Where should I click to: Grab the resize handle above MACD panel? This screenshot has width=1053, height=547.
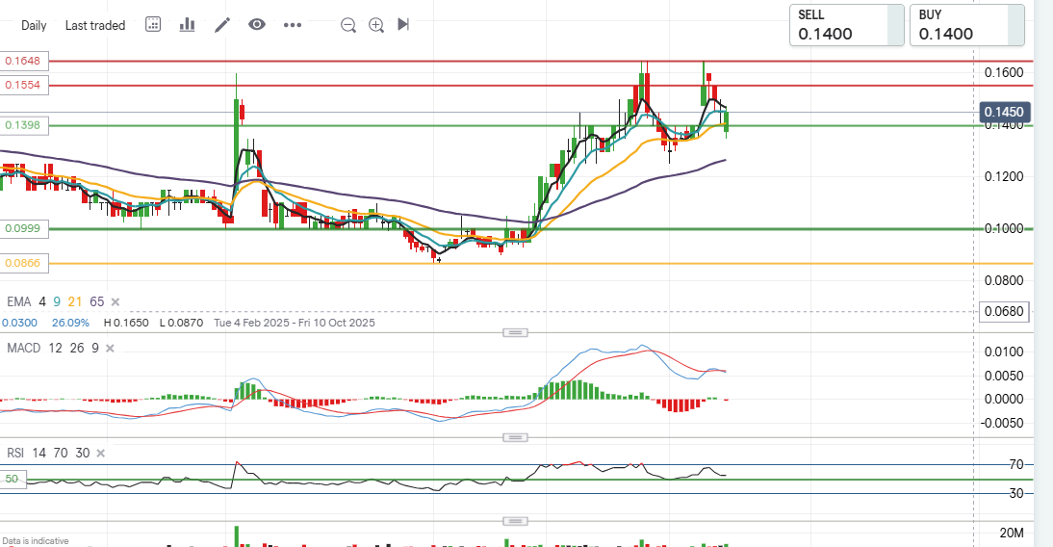point(516,332)
